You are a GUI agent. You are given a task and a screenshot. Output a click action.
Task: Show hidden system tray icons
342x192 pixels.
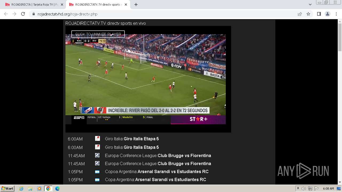(298, 189)
